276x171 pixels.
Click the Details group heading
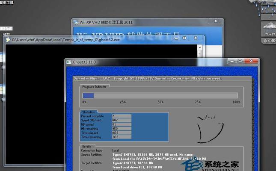(x=86, y=147)
